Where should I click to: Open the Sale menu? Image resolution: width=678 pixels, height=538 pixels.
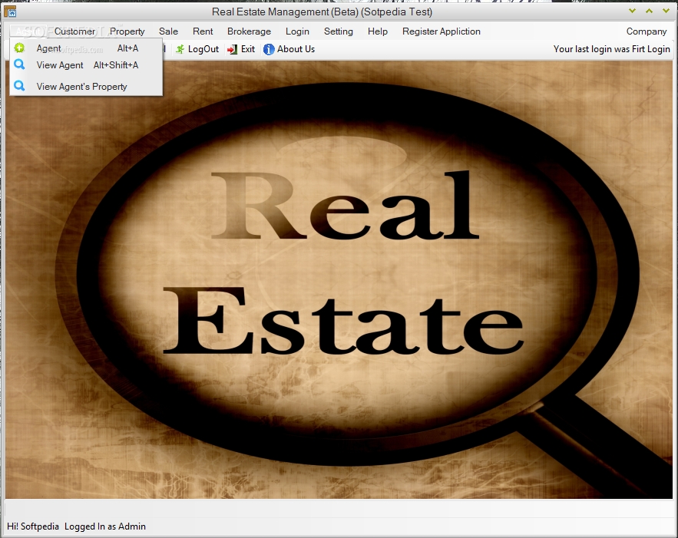tap(168, 31)
